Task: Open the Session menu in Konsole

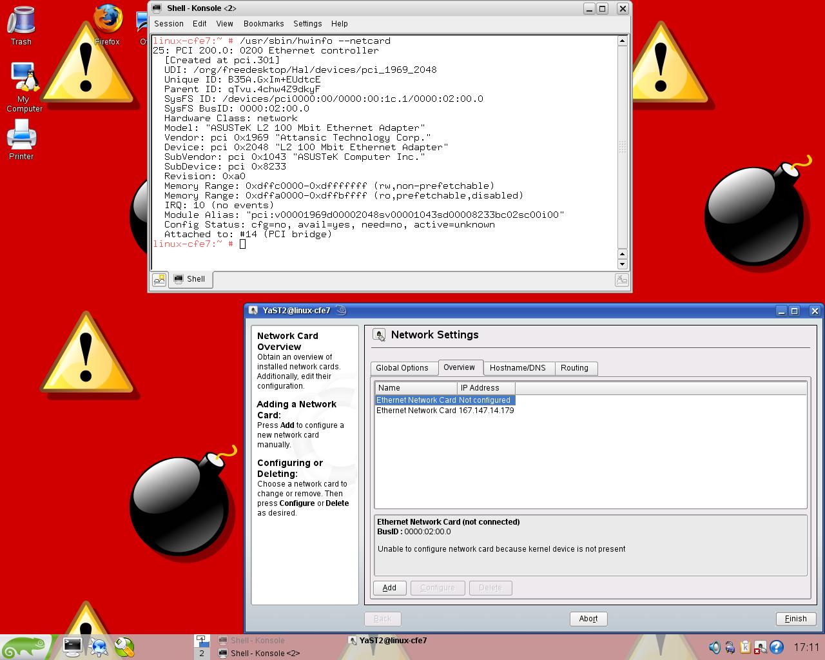Action: 168,24
